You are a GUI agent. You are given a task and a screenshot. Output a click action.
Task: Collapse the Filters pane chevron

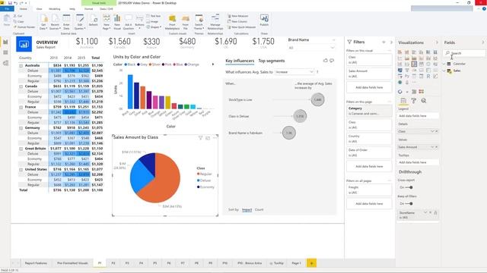[391, 42]
